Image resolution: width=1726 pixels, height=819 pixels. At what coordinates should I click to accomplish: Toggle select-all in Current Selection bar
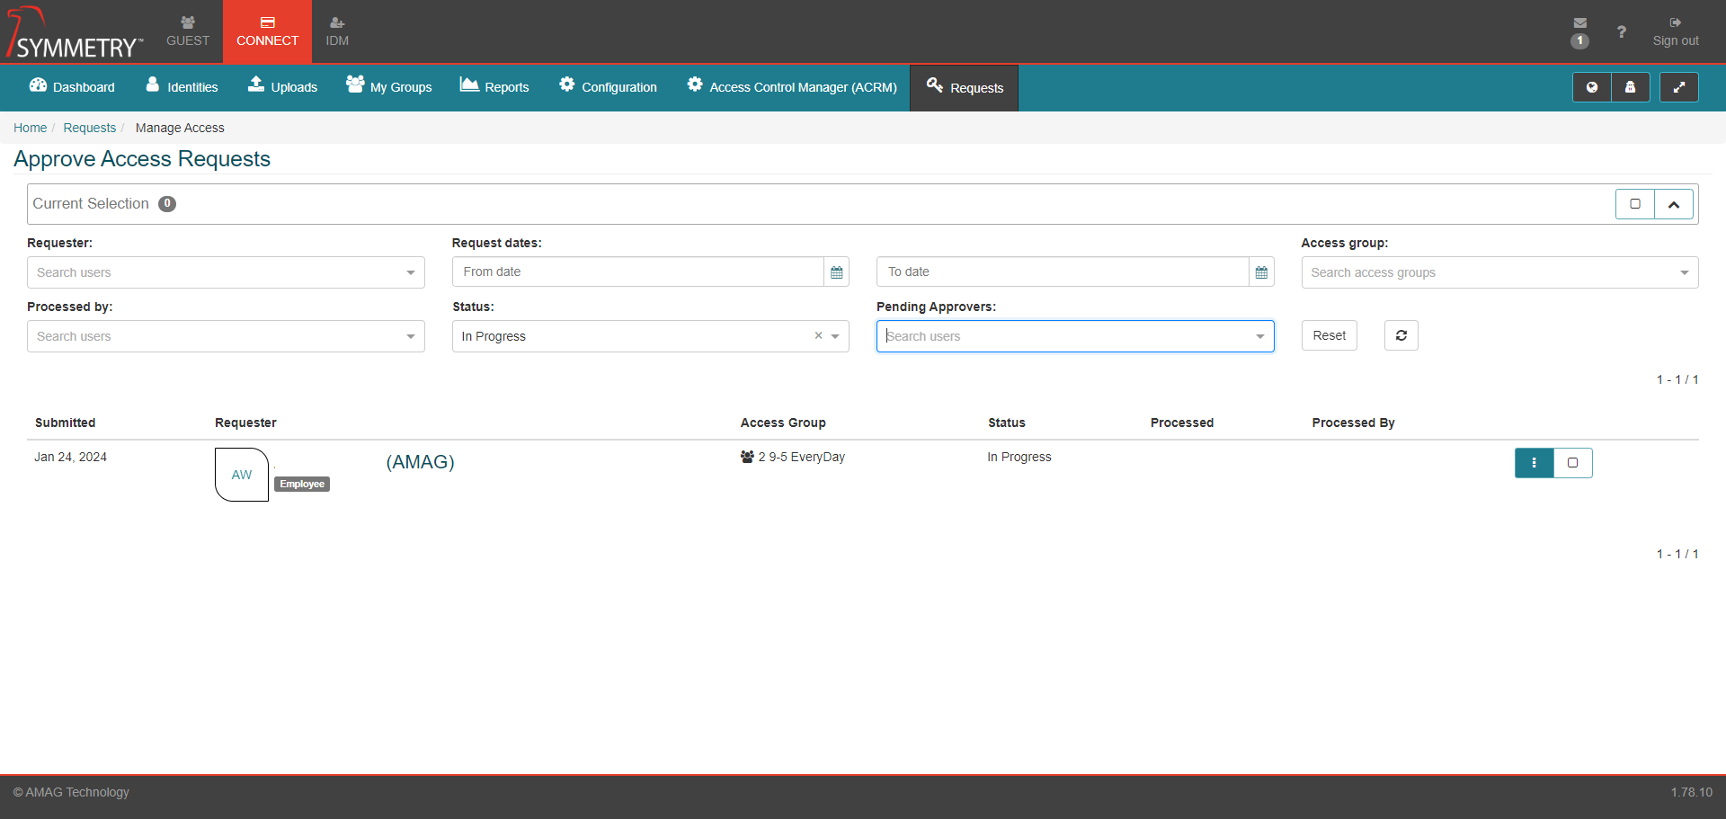tap(1635, 204)
